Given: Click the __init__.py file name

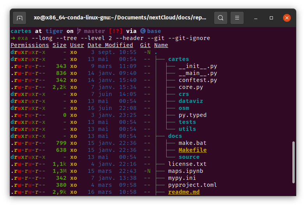Looking at the screenshot, I should pos(198,66).
